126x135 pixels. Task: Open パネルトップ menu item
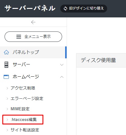[33, 52]
